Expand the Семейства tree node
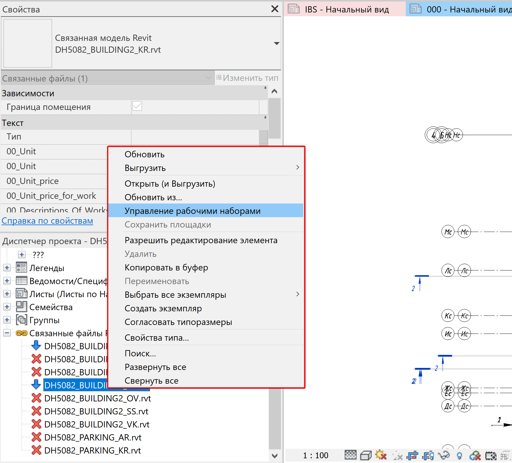Image resolution: width=512 pixels, height=463 pixels. pos(7,307)
